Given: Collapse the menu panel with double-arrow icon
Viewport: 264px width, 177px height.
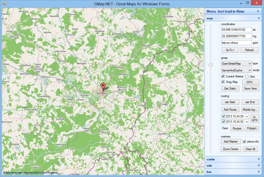Looking at the screenshot, I should (258, 11).
